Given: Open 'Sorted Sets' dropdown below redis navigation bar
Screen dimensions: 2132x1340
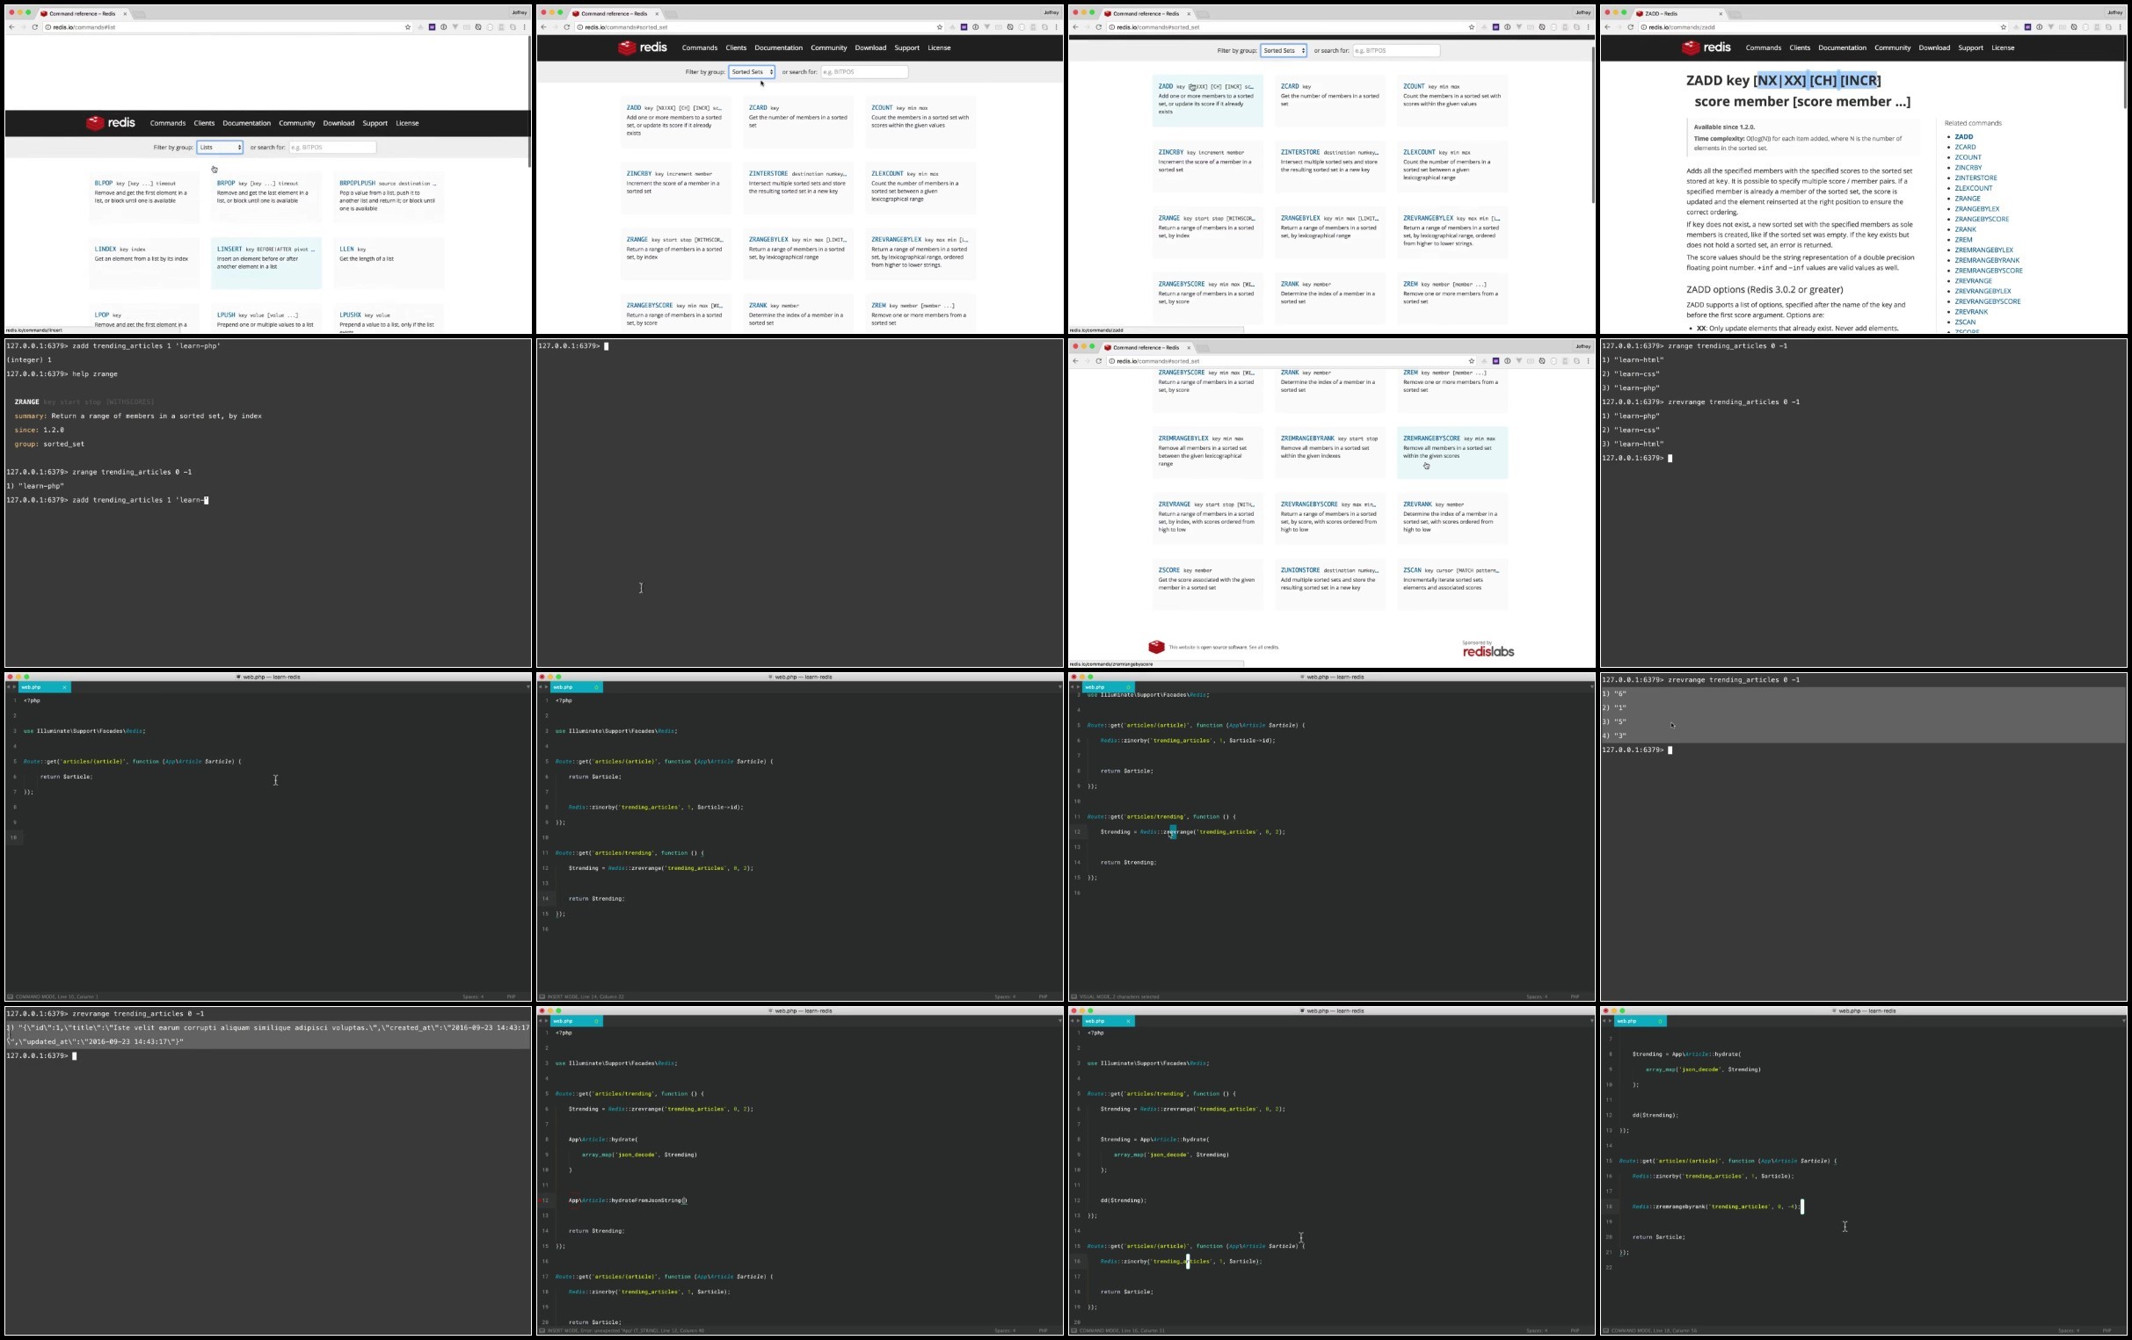Looking at the screenshot, I should click(x=752, y=72).
